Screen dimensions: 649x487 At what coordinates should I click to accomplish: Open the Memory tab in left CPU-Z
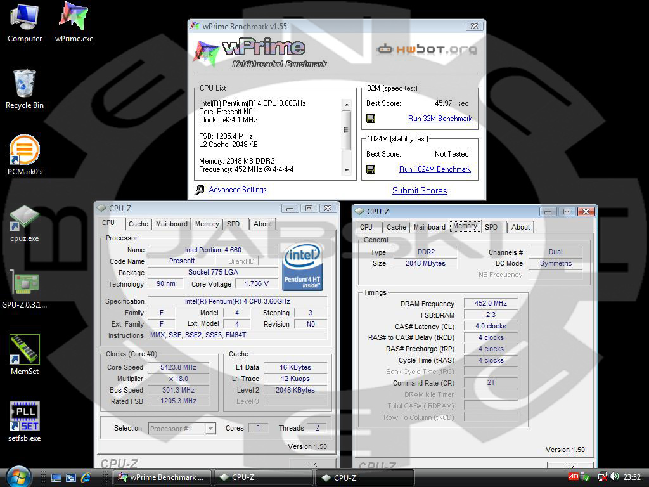(207, 224)
